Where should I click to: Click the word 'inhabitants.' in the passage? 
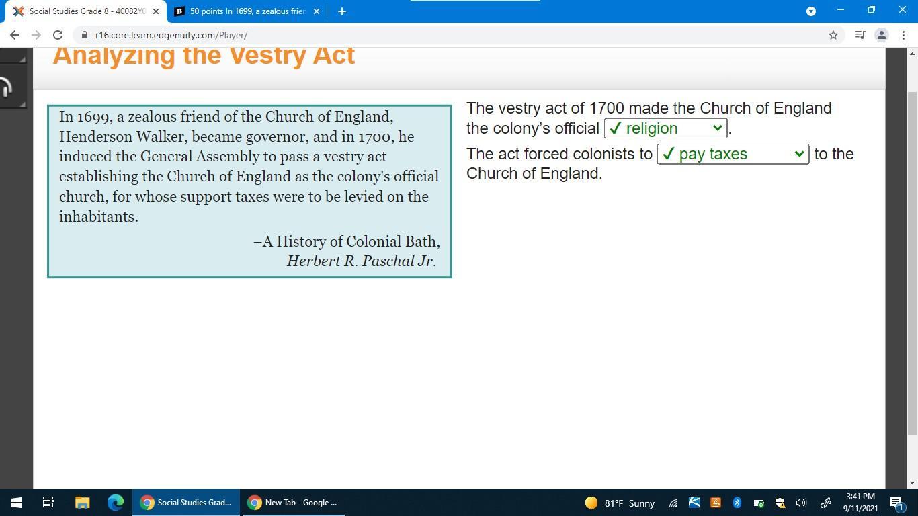click(99, 217)
